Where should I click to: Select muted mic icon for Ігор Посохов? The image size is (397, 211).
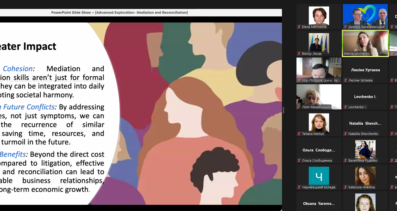click(299, 80)
